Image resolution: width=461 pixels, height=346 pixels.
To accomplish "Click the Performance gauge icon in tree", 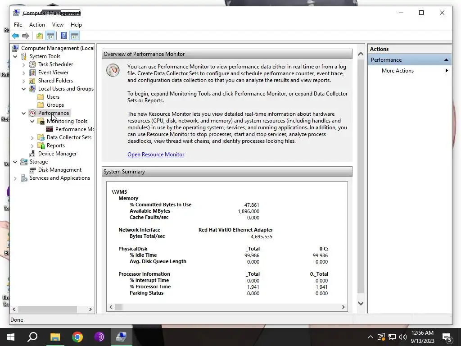I will pyautogui.click(x=32, y=113).
